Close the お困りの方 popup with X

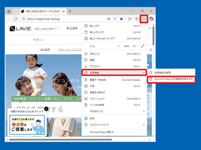[x=46, y=109]
